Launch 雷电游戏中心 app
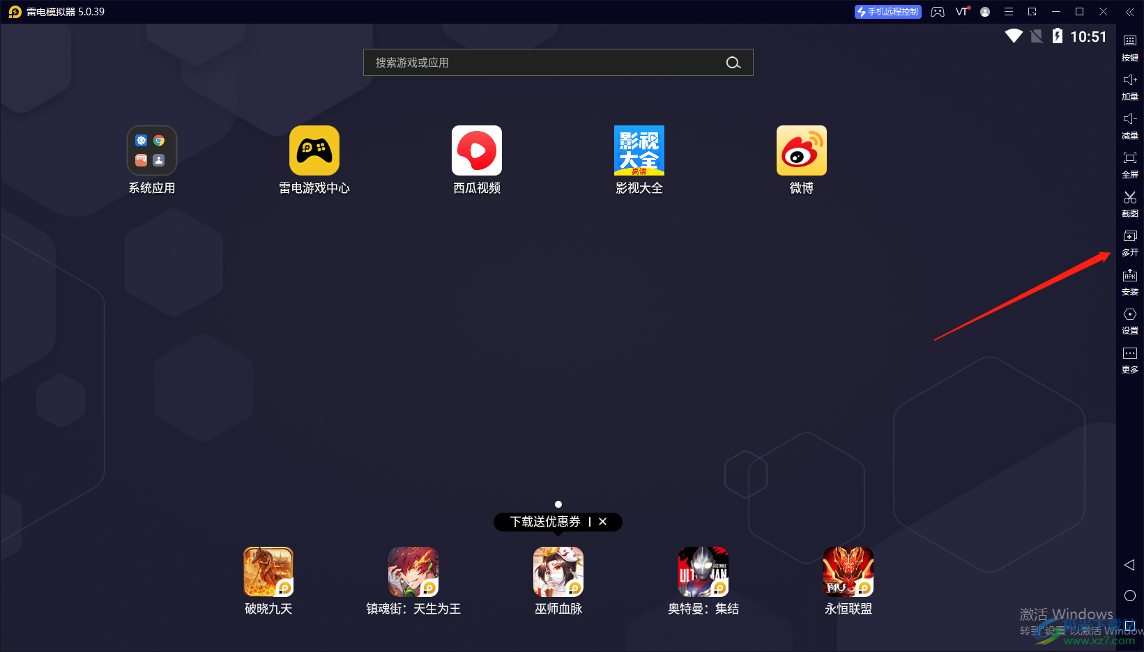Viewport: 1144px width, 652px height. coord(314,150)
